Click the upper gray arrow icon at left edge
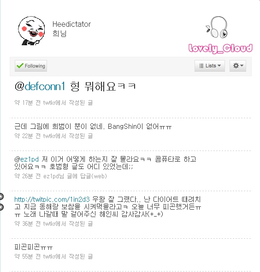 click(x=1, y=196)
